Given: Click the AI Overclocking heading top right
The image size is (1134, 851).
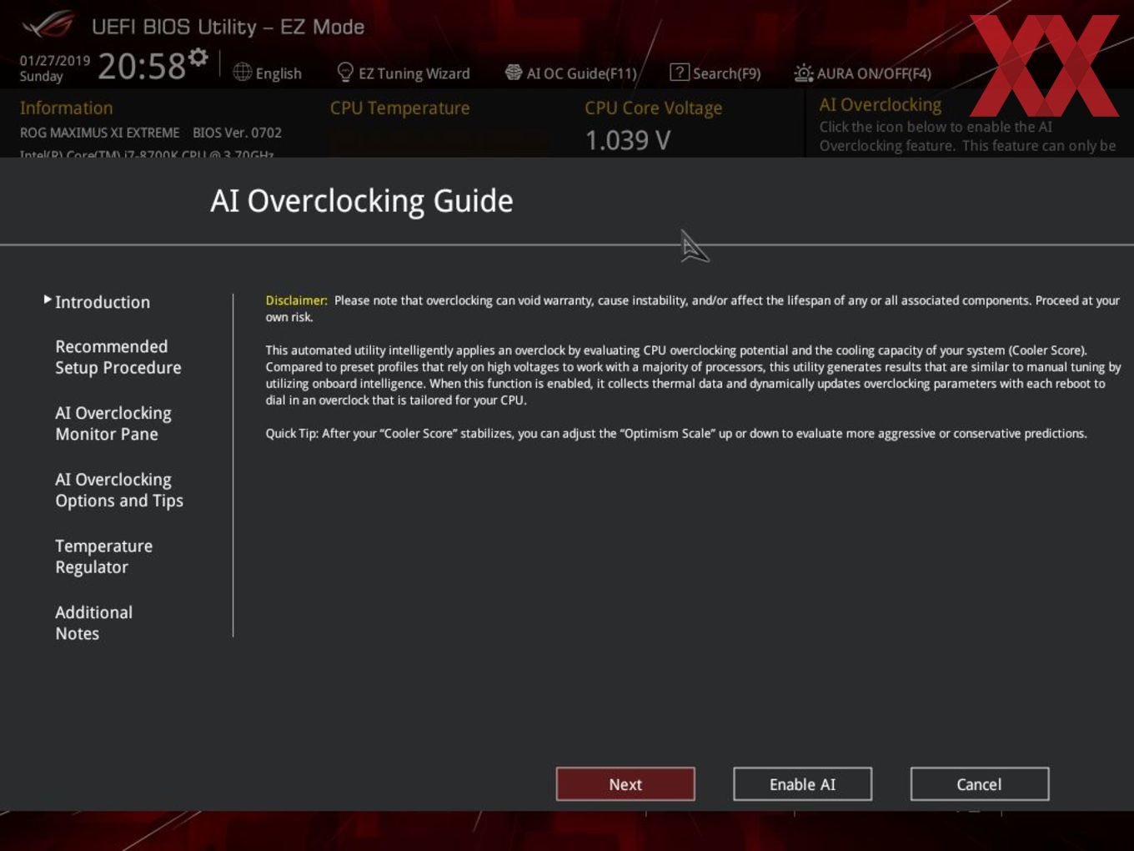Looking at the screenshot, I should [x=881, y=104].
